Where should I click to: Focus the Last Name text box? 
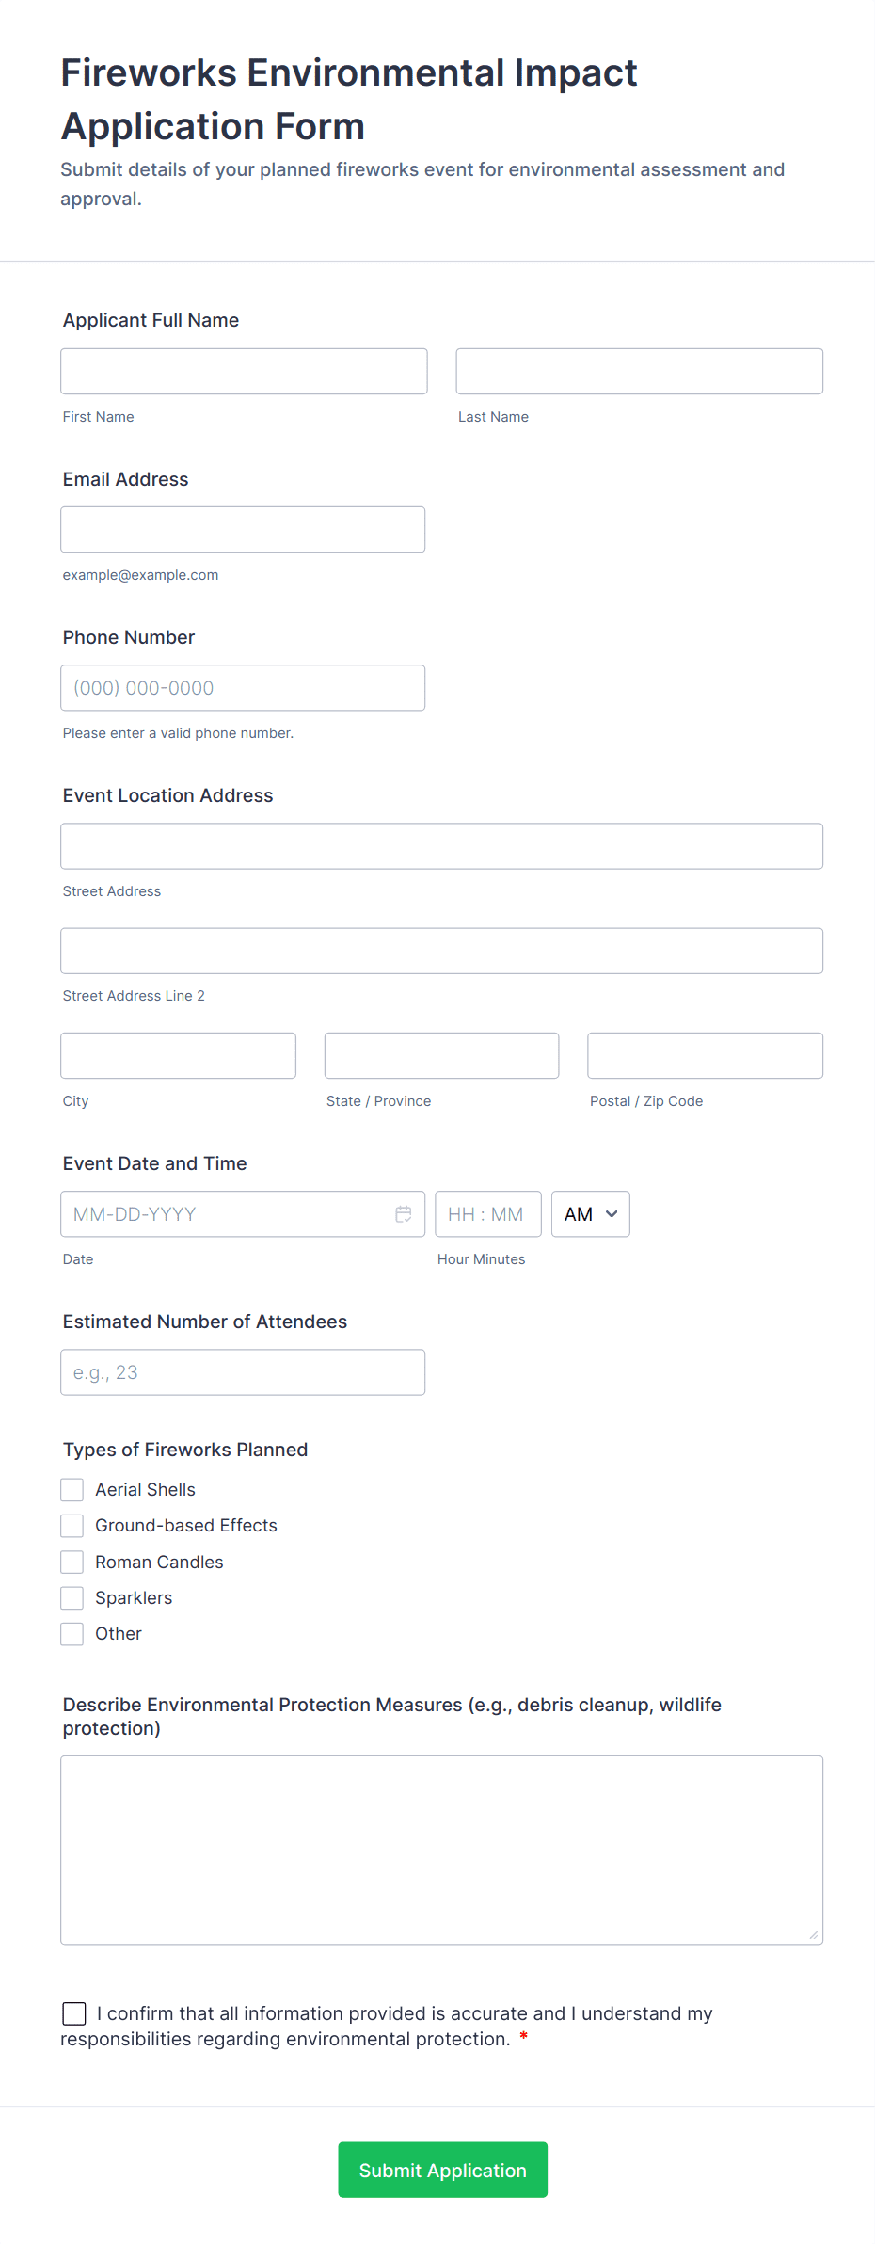coord(639,372)
